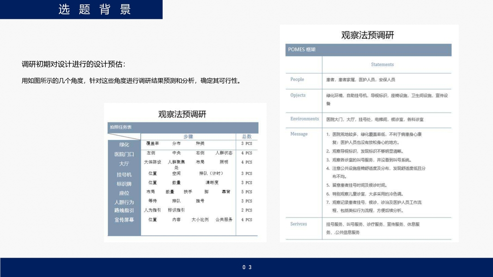Click the page number "03" in the footer
Screen dimensions: 493x277
tap(247, 267)
